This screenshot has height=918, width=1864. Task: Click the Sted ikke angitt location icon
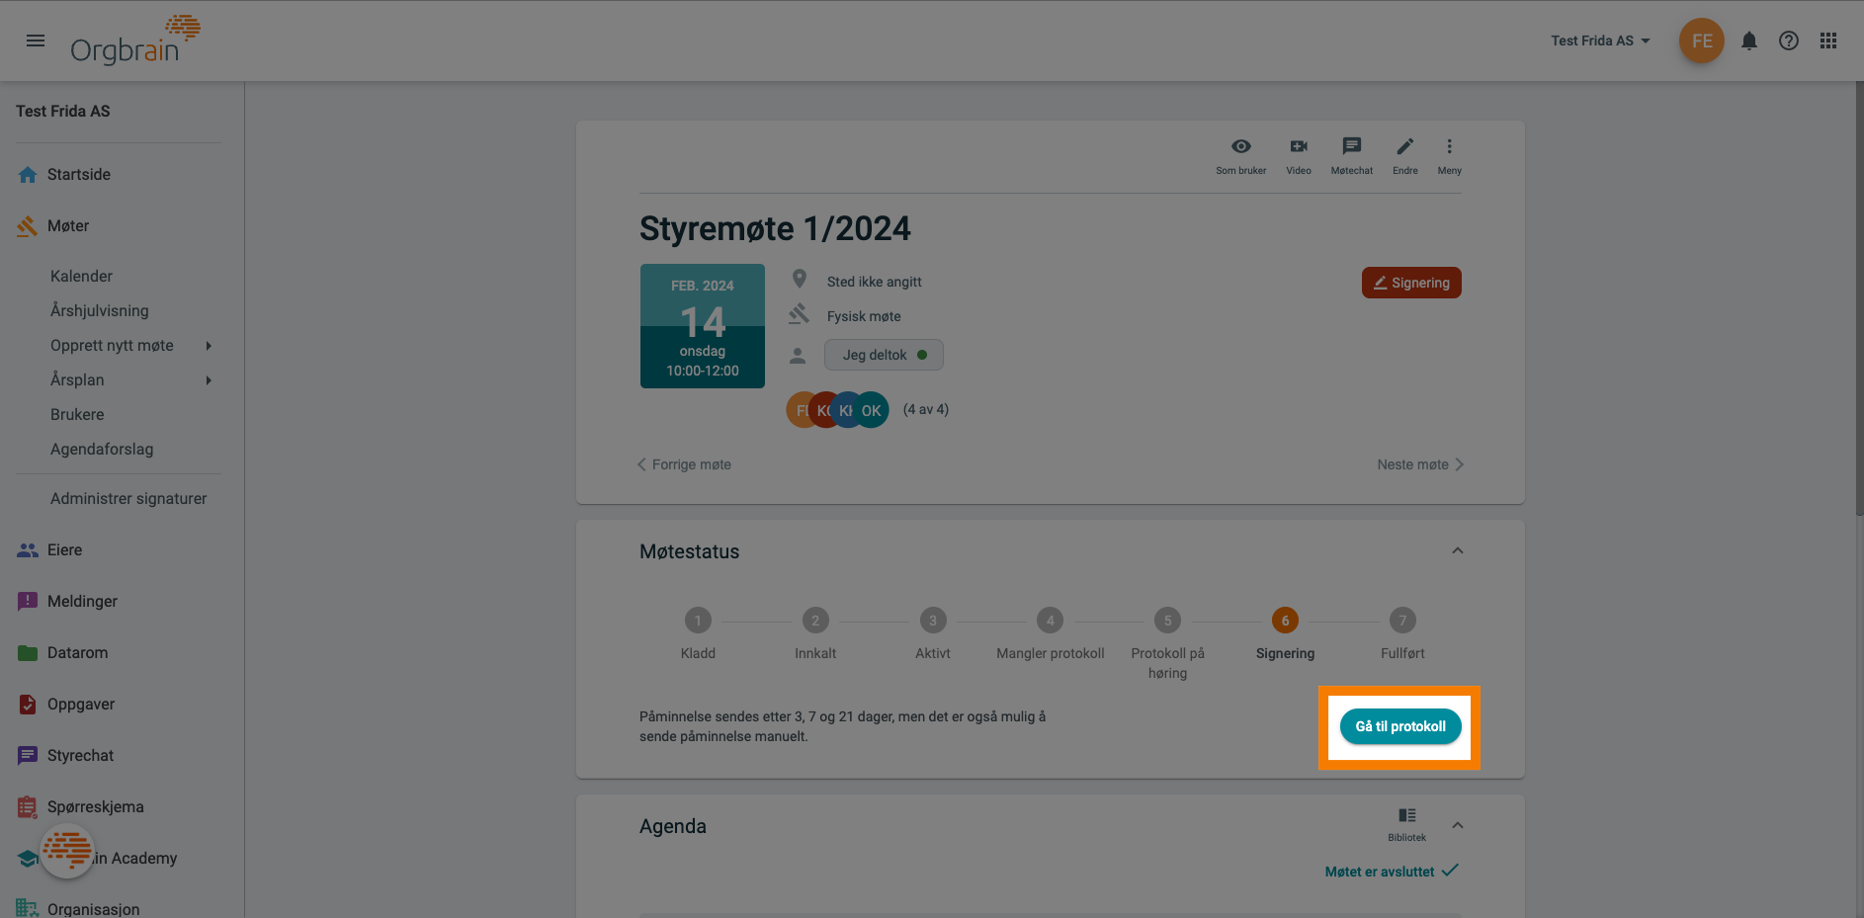click(800, 280)
